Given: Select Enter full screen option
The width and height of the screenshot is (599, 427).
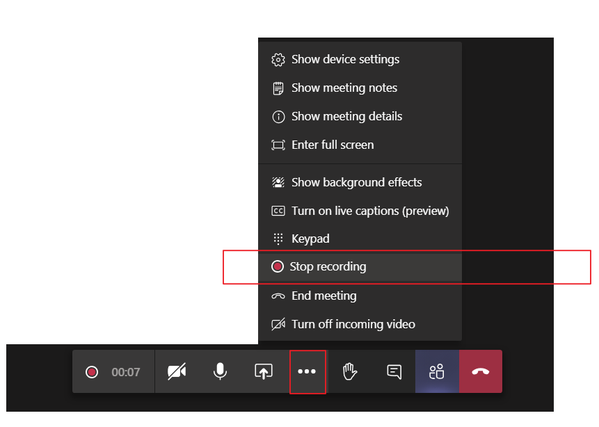Looking at the screenshot, I should point(360,145).
